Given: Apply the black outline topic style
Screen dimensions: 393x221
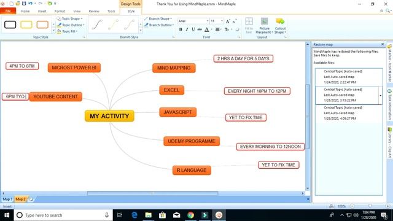Looking at the screenshot, I should (x=10, y=25).
